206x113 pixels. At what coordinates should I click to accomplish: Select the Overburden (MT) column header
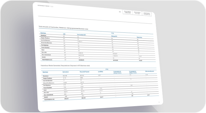tap(81, 35)
